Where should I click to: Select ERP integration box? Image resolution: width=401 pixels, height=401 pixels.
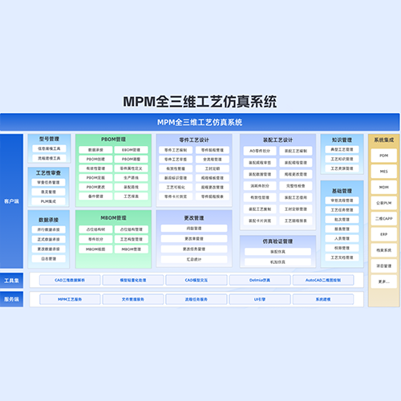coord(384,234)
